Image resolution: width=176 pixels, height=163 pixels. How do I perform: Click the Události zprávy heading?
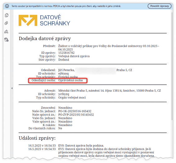37,138
